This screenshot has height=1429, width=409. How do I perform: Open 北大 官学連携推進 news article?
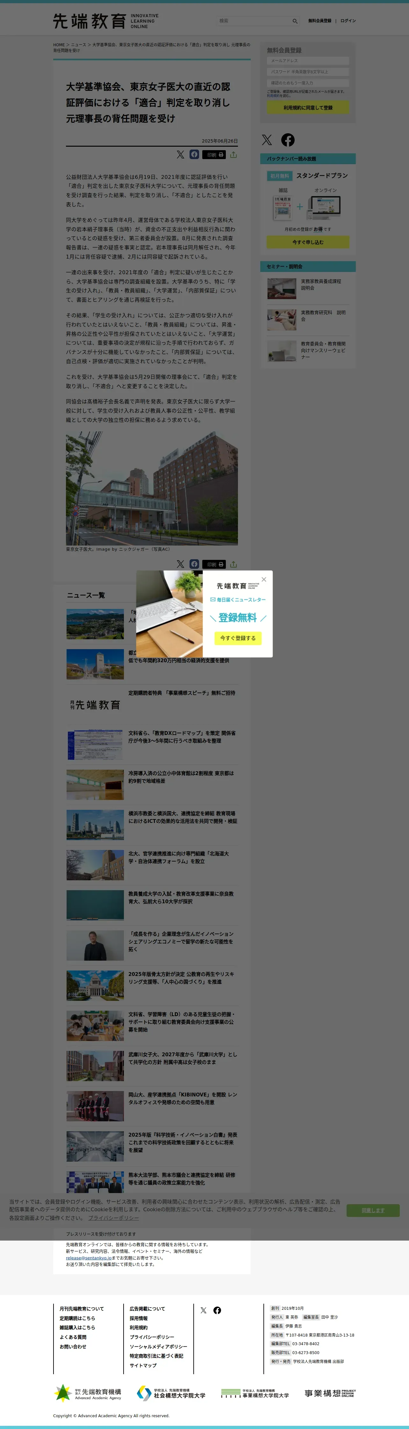click(178, 857)
